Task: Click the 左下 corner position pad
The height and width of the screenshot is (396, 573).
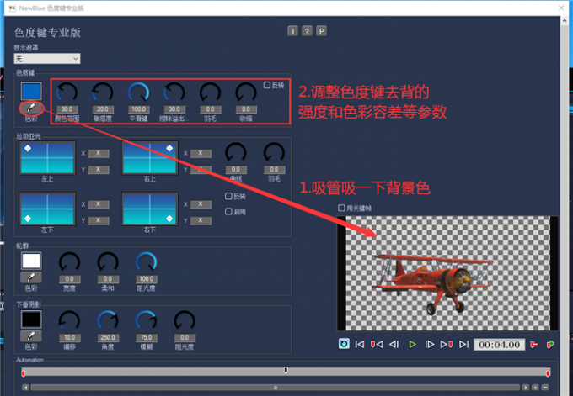Action: coord(47,209)
